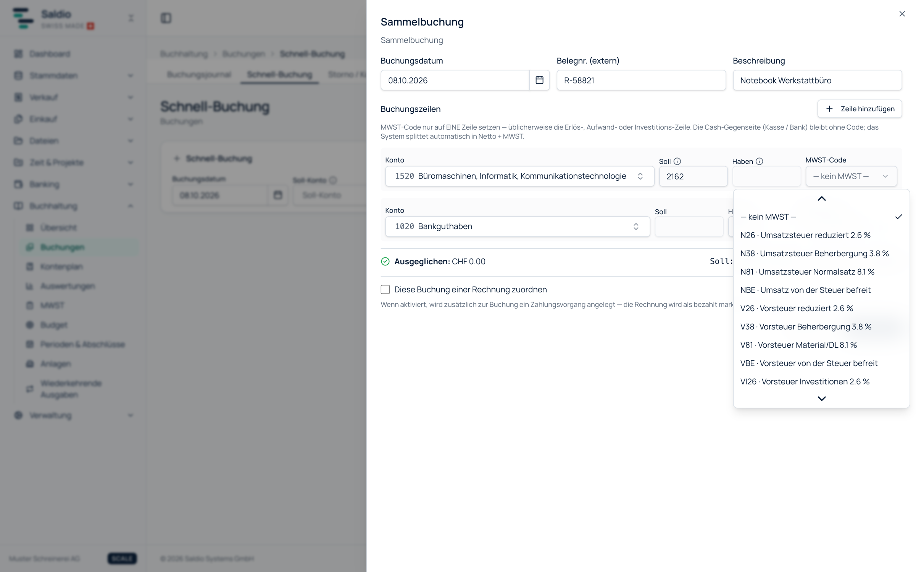Open the 1020 Bankguthaben account combo box
This screenshot has width=916, height=572.
[517, 227]
